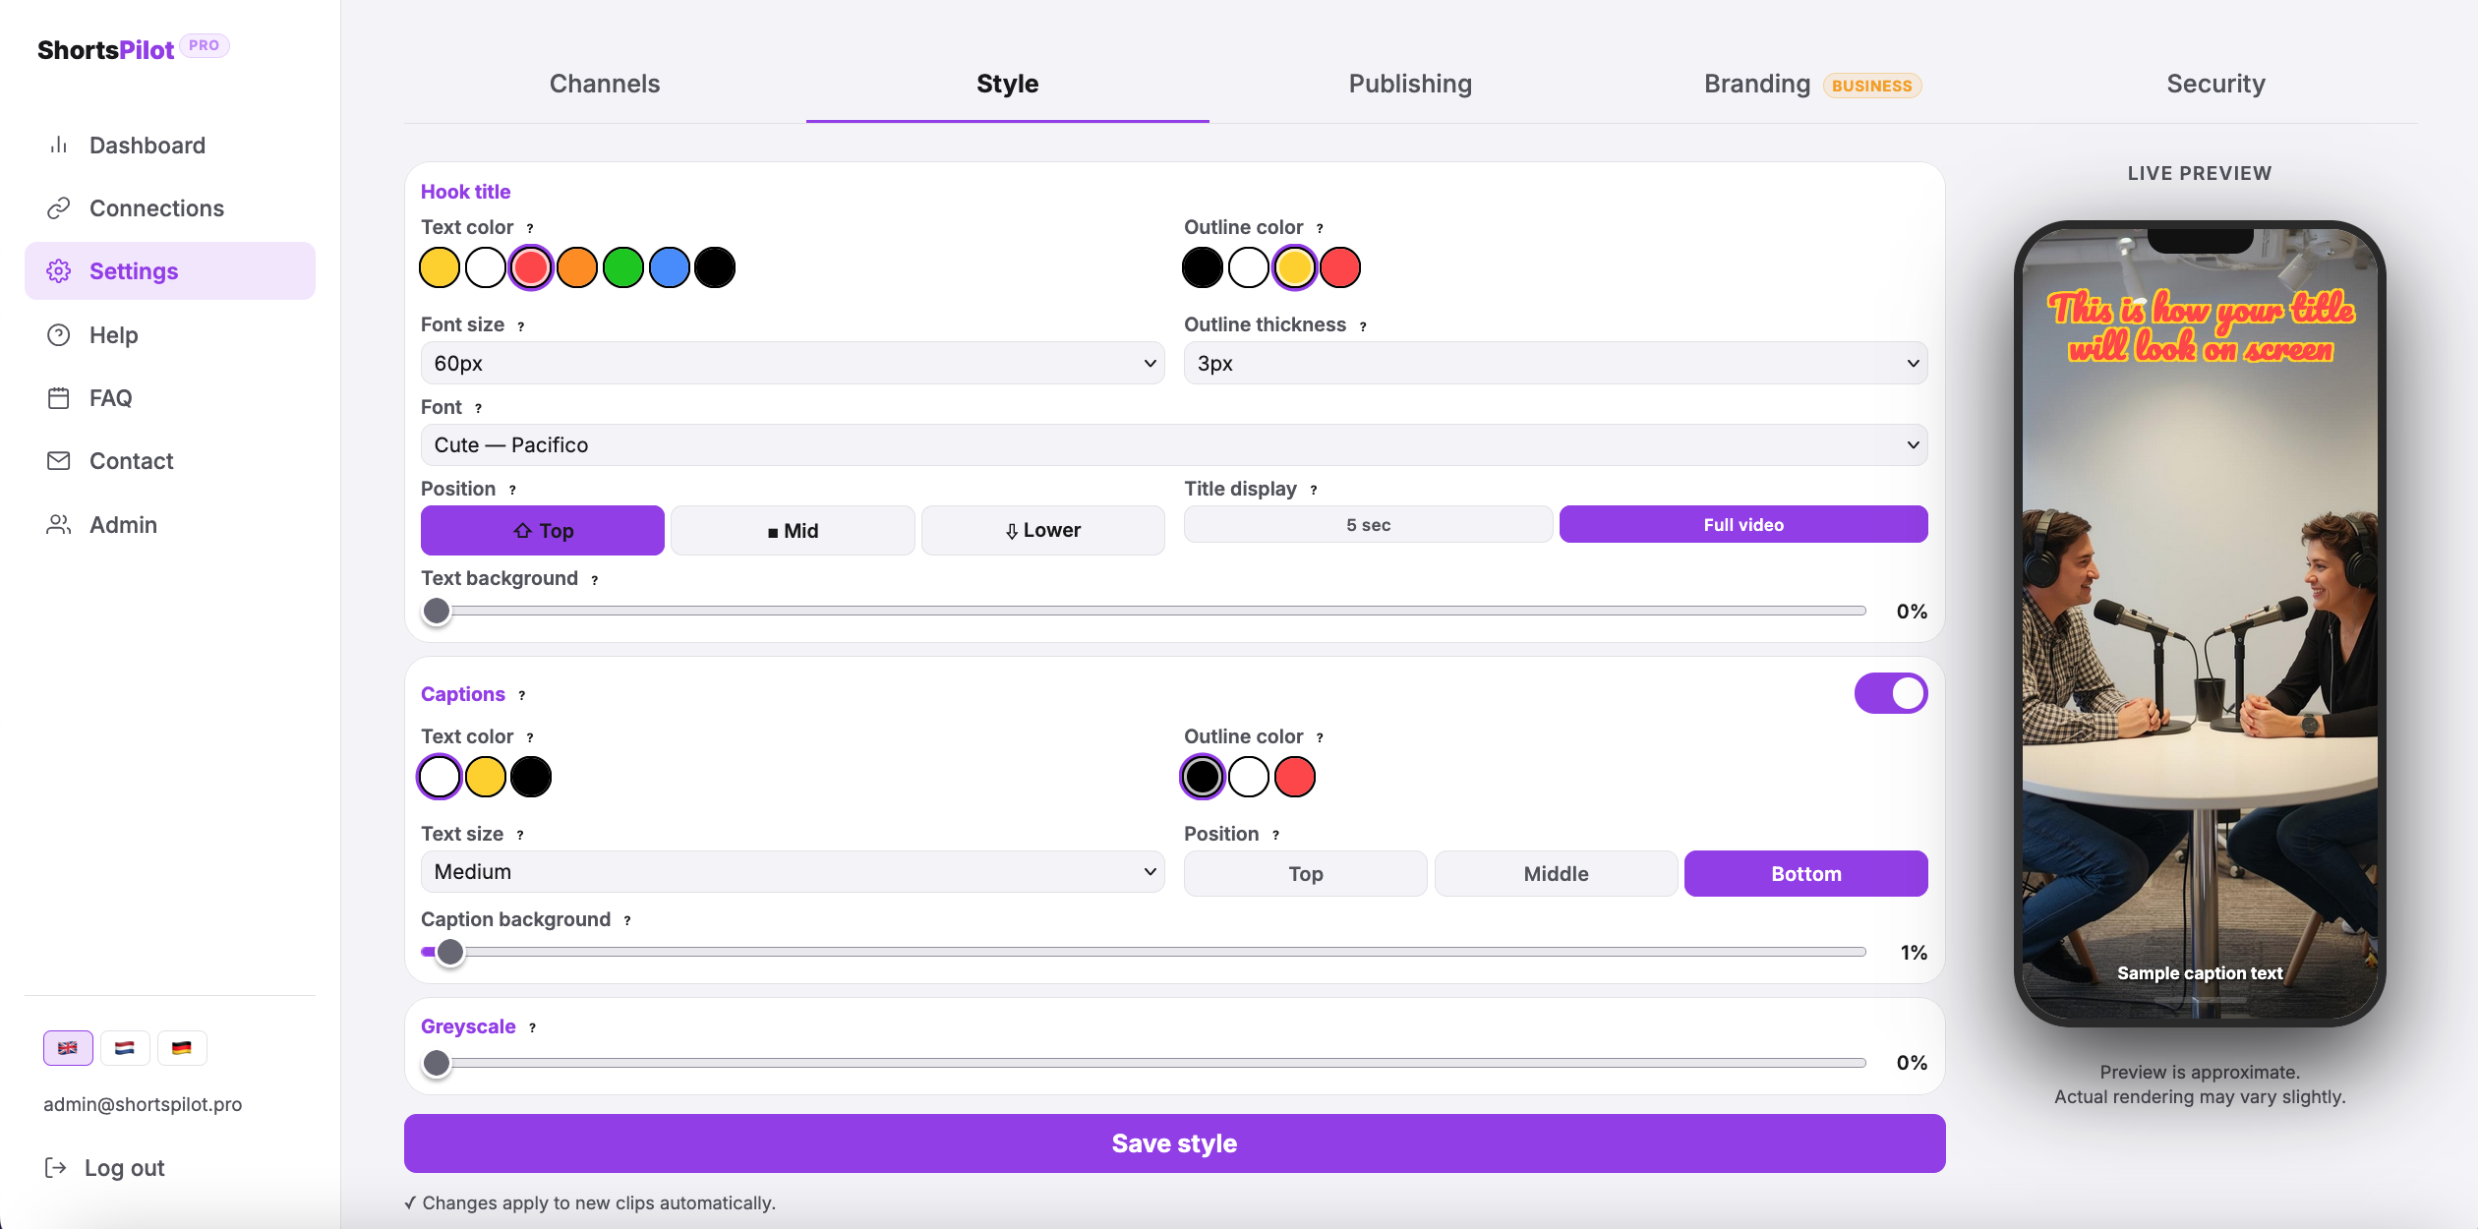Click the Connections link icon
Viewport: 2478px width, 1229px height.
(59, 208)
